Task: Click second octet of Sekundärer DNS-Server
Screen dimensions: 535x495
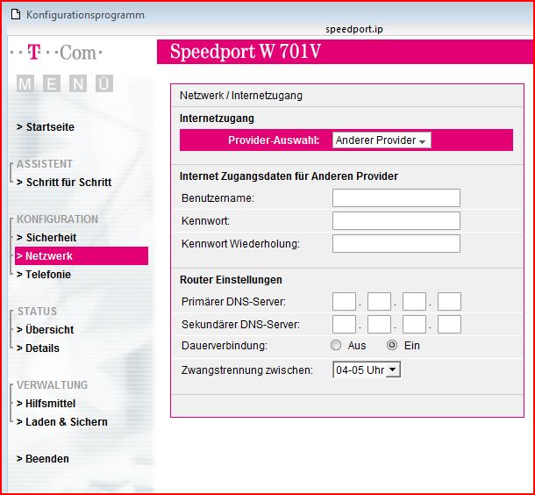Action: (x=379, y=325)
